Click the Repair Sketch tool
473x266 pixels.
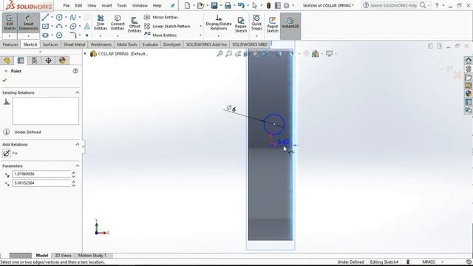(241, 24)
